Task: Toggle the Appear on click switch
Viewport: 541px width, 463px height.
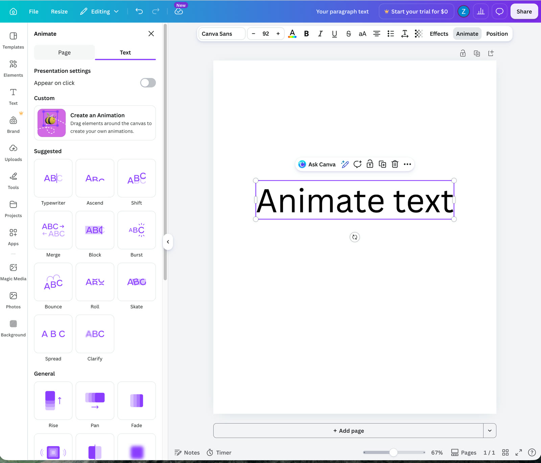Action: 148,83
